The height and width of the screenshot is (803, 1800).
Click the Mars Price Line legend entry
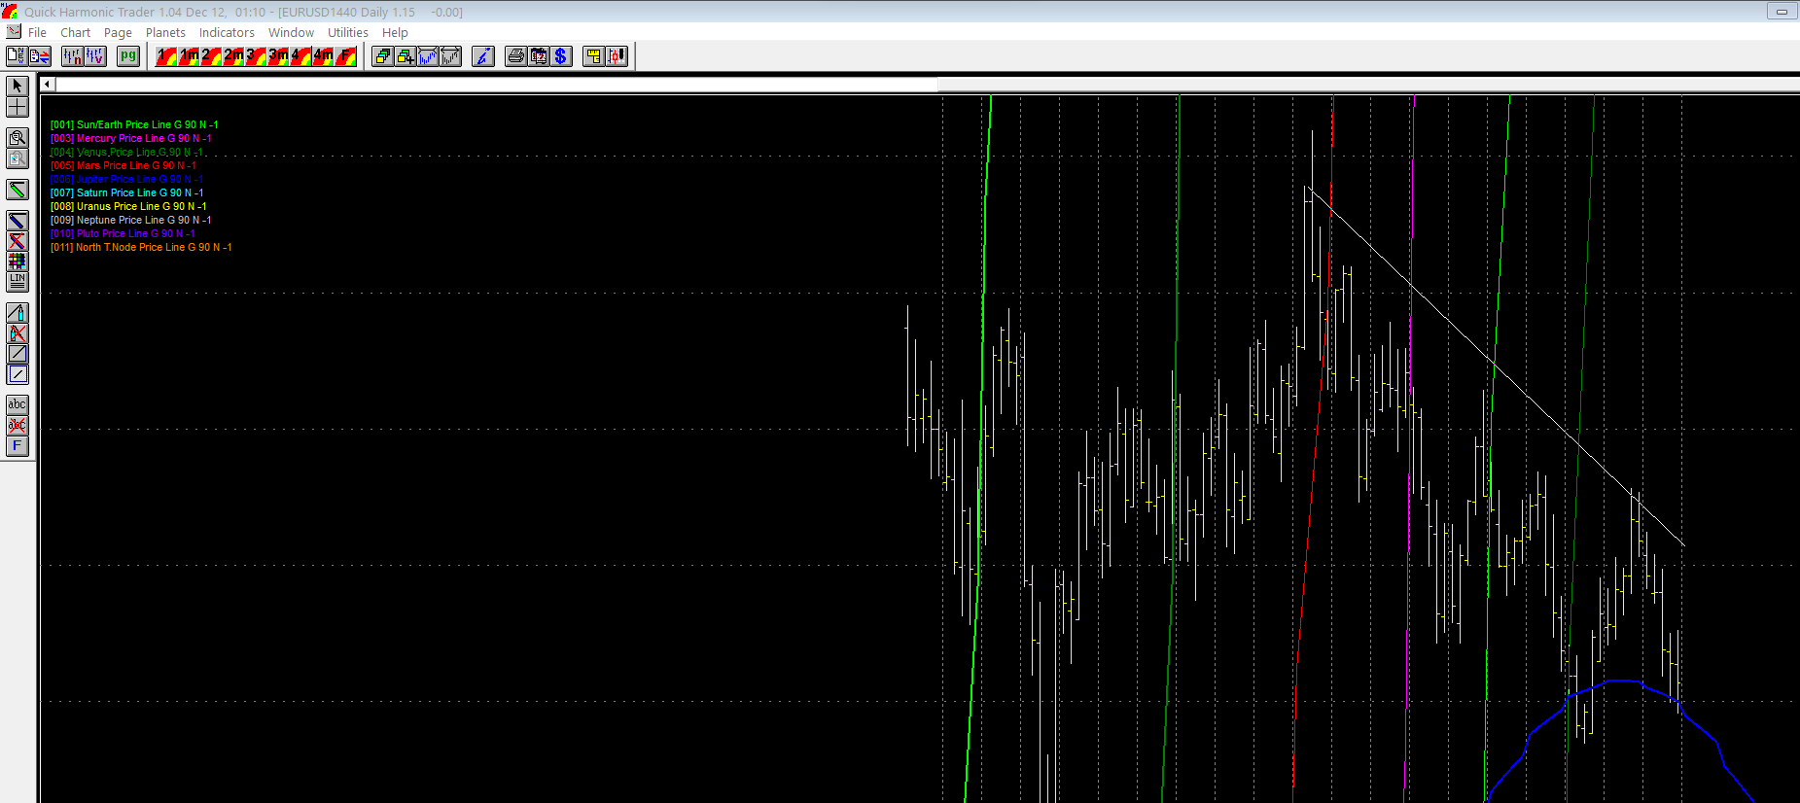[124, 165]
